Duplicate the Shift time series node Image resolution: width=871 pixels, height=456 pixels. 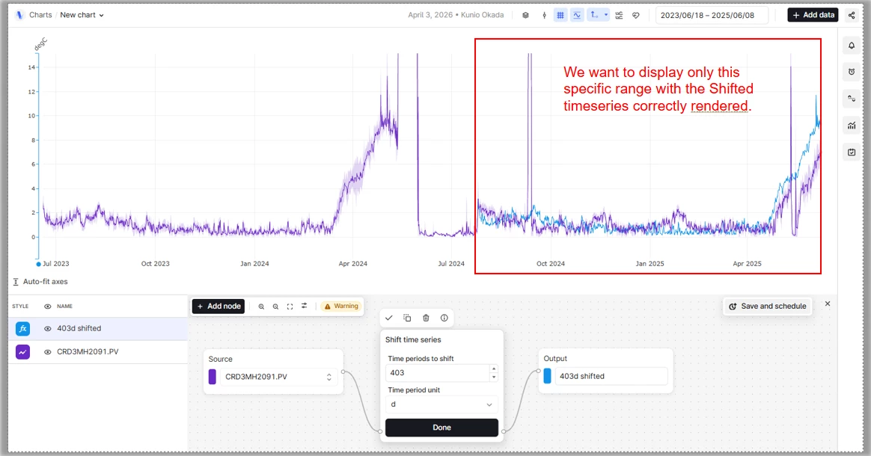[x=407, y=318]
